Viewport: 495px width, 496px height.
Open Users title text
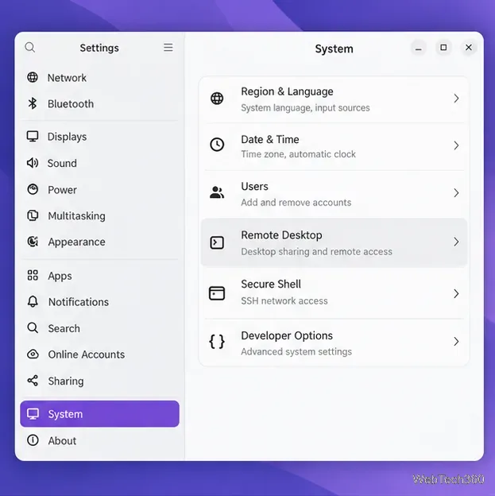click(x=254, y=187)
